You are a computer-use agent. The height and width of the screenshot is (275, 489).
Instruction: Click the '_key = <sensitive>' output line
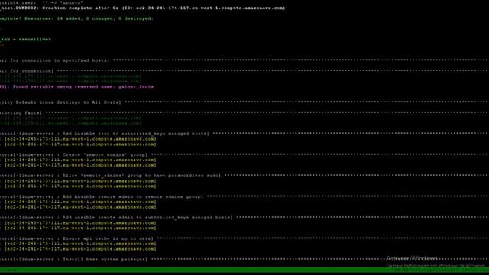pyautogui.click(x=25, y=39)
